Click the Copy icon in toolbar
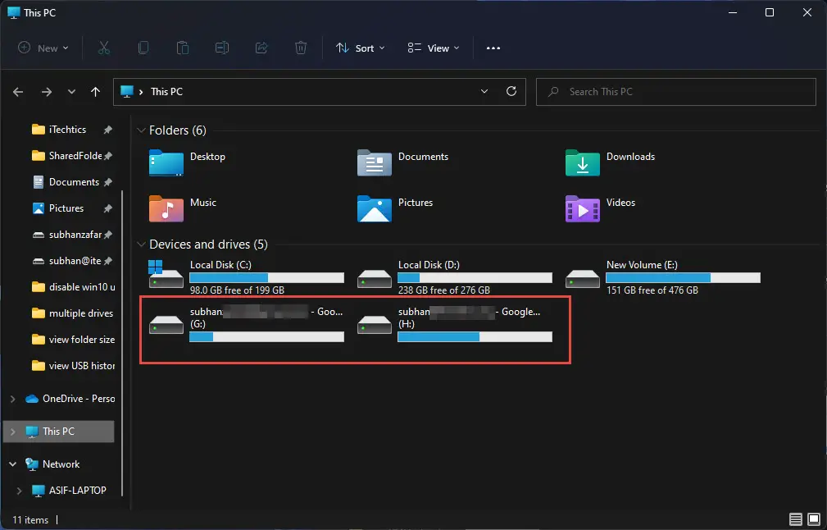Viewport: 827px width, 530px height. coord(143,48)
